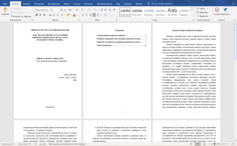Click the Заменить replace button
The height and width of the screenshot is (146, 237).
pos(202,12)
